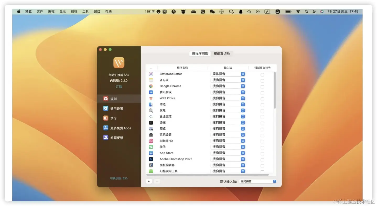Image resolution: width=377 pixels, height=206 pixels.
Task: Click the QQ penguin icon in the menu bar
Action: point(240,12)
